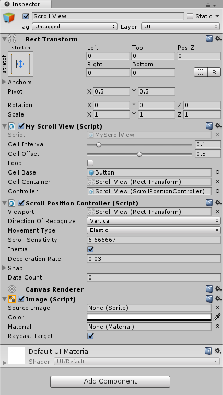223x395 pixels.
Task: Expand the Snap foldout
Action: (4, 268)
